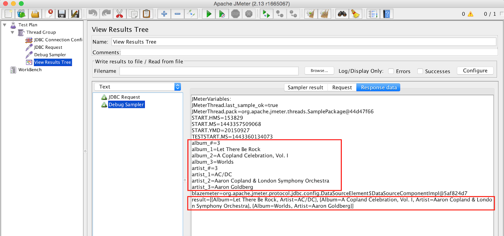Cut selected element with scissors icon
Image resolution: width=504 pixels, height=236 pixels.
coord(119,14)
